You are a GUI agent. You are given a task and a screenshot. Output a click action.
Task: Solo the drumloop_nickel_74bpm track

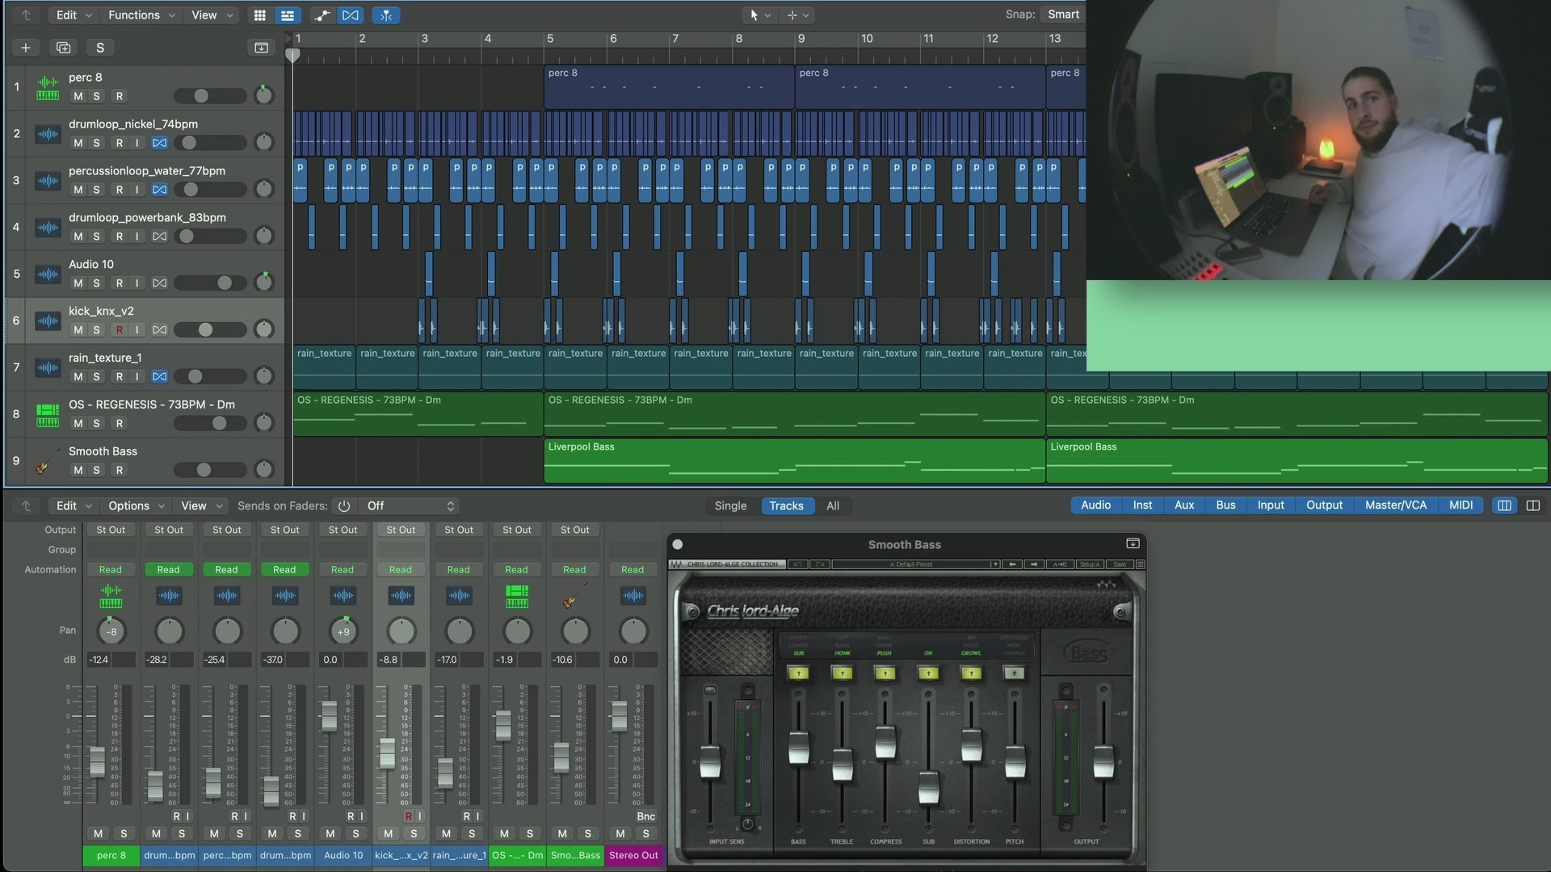click(x=97, y=143)
